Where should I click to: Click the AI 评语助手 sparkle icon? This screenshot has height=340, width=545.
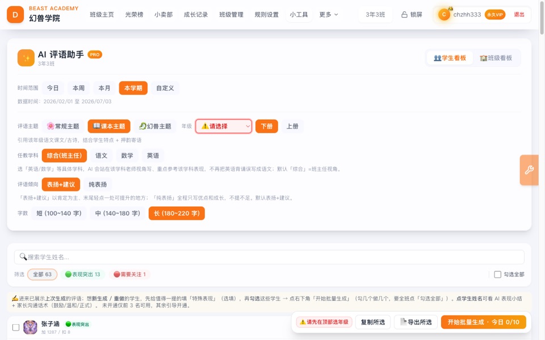[x=26, y=58]
